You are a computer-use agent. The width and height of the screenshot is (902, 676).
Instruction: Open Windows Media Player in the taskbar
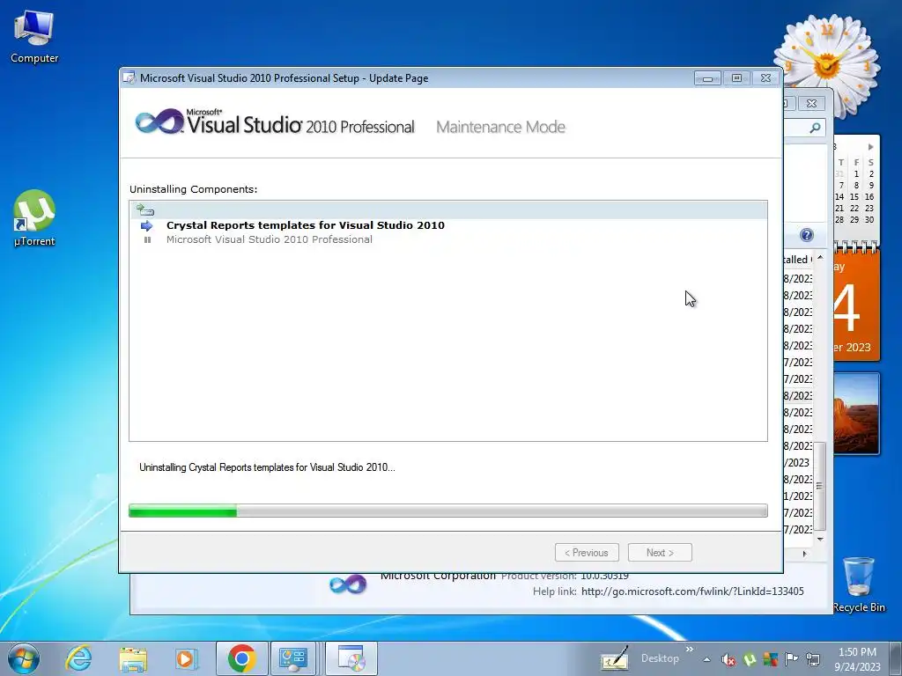tap(186, 658)
